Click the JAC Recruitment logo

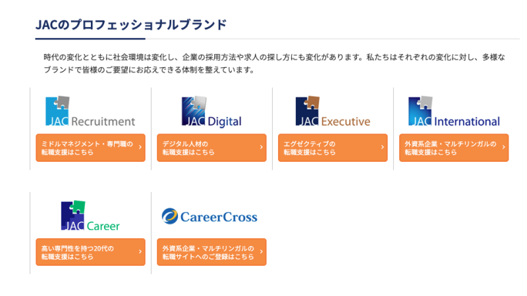(x=90, y=112)
